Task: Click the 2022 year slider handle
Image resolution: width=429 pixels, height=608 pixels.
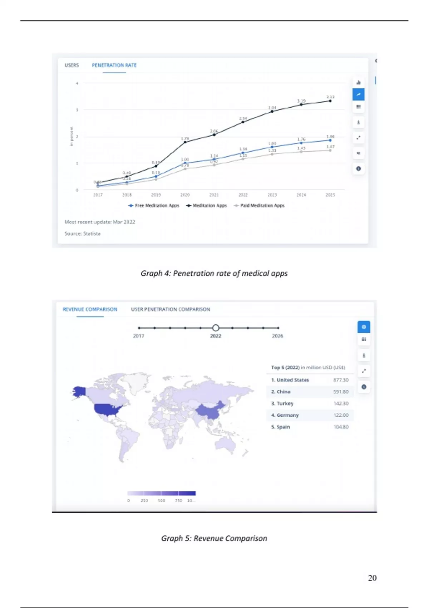Action: point(216,328)
